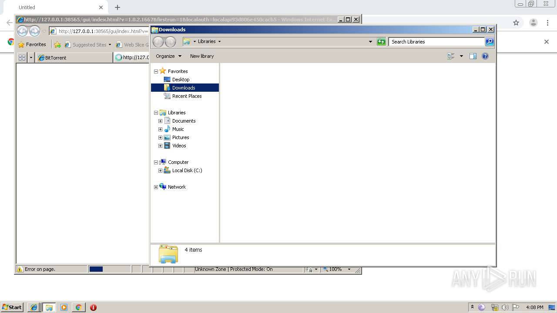The height and width of the screenshot is (313, 557).
Task: Select Computer in navigation pane
Action: pyautogui.click(x=178, y=162)
